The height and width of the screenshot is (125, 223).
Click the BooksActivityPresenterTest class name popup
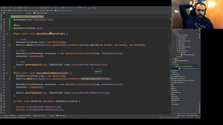(x=27, y=17)
